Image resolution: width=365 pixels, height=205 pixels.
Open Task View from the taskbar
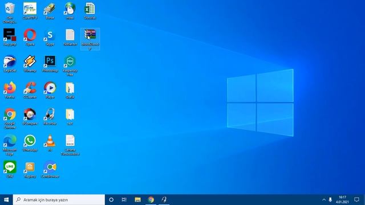(x=124, y=200)
